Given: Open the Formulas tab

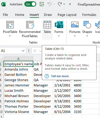Looking at the screenshot, I should 89,15.
